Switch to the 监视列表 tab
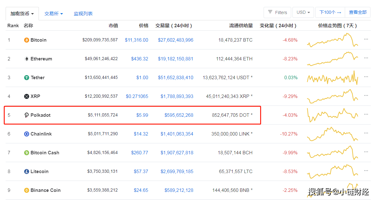 tap(83, 14)
